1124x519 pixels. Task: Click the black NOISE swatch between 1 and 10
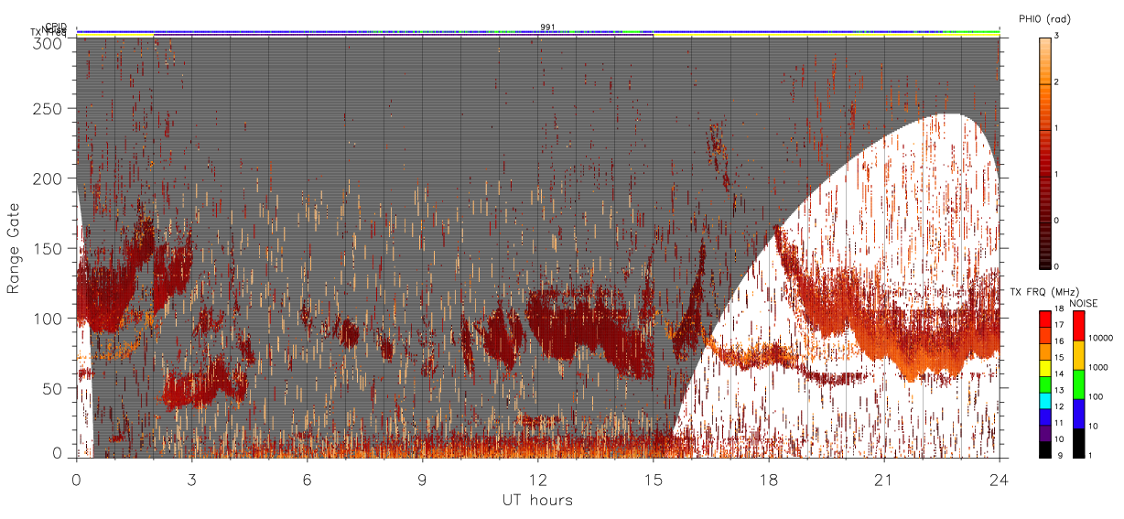1078,442
